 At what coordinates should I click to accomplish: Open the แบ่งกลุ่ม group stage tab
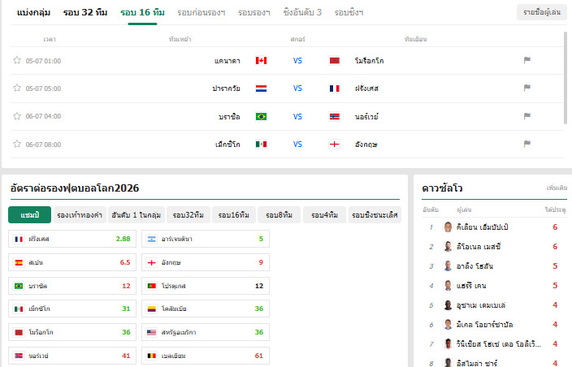point(33,12)
